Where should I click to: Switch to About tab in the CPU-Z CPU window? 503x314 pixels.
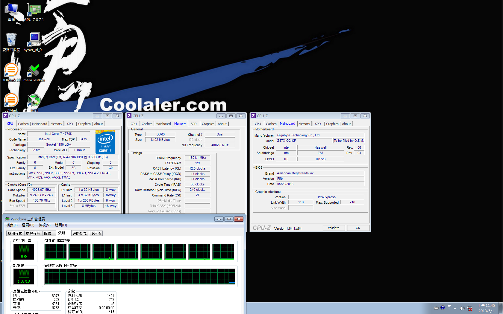99,124
